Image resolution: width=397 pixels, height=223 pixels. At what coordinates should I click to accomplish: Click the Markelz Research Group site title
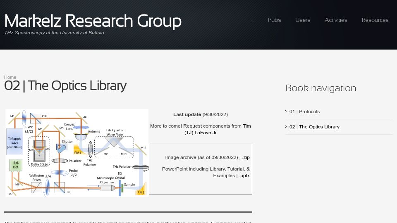(93, 21)
